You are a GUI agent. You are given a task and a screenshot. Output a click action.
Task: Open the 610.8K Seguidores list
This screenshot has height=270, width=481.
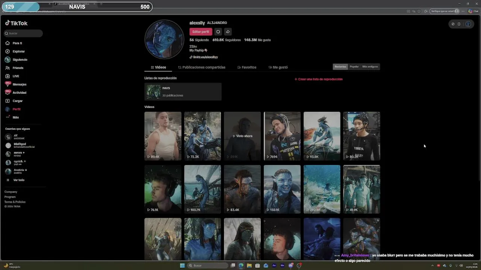227,40
